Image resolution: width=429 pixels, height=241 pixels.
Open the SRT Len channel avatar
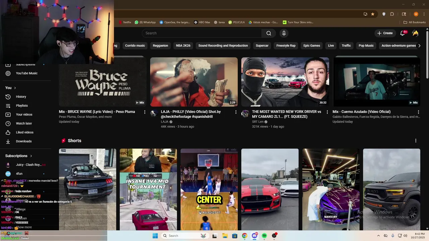(x=245, y=113)
